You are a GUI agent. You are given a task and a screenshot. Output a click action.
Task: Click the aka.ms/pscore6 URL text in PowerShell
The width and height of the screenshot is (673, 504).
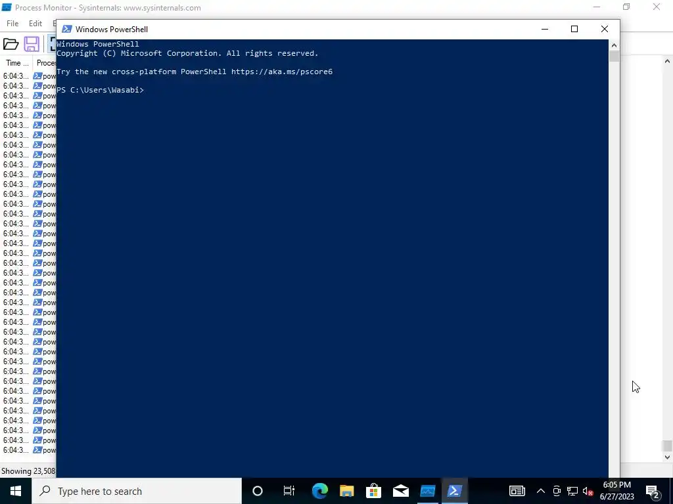(281, 72)
